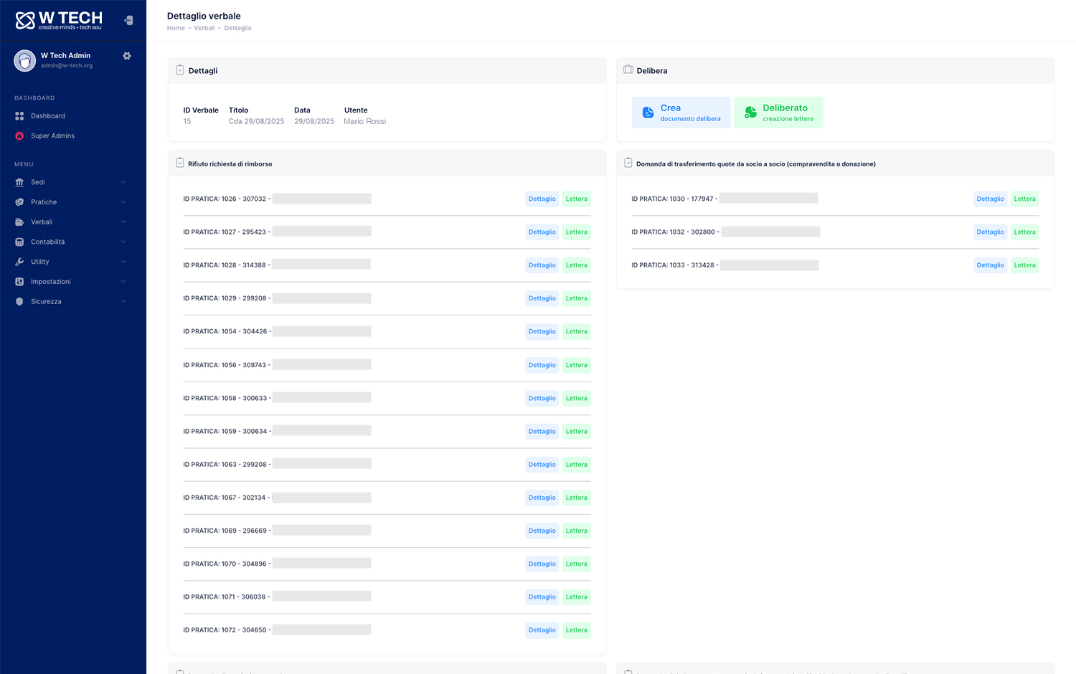Viewport: 1076px width, 674px height.
Task: Go to Home in the breadcrumb
Action: (x=176, y=29)
